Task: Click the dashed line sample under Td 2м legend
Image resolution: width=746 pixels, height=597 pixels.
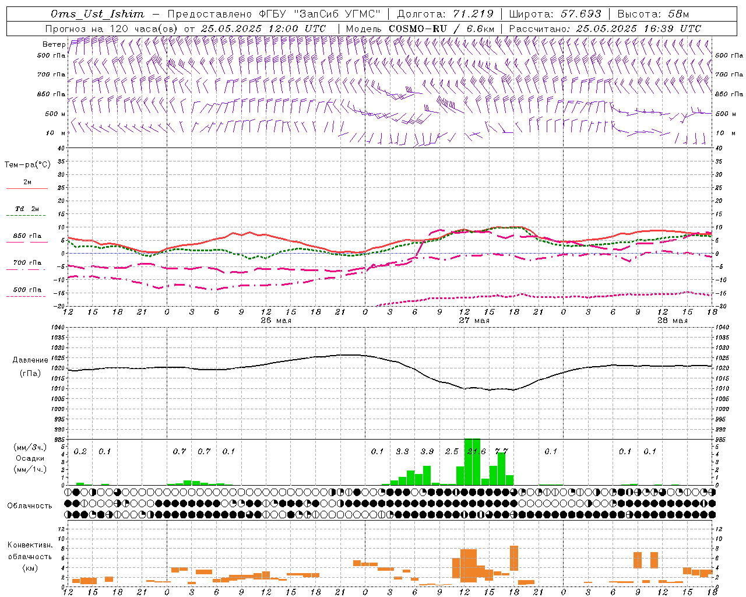Action: click(26, 216)
